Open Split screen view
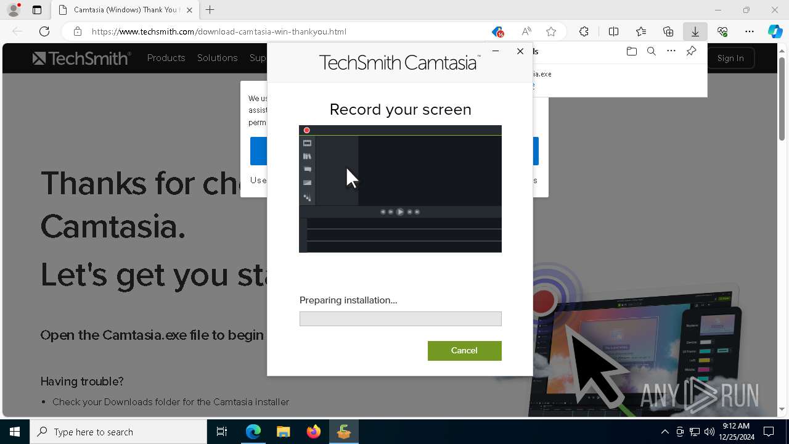 coord(613,31)
